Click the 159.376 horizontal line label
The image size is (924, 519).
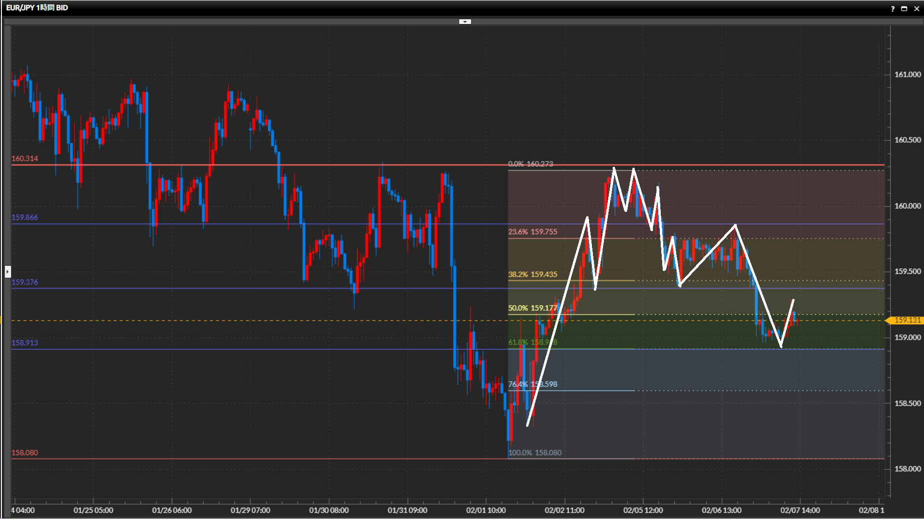click(x=25, y=282)
